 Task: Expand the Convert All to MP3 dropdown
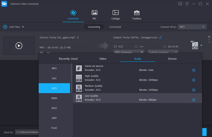203,27
